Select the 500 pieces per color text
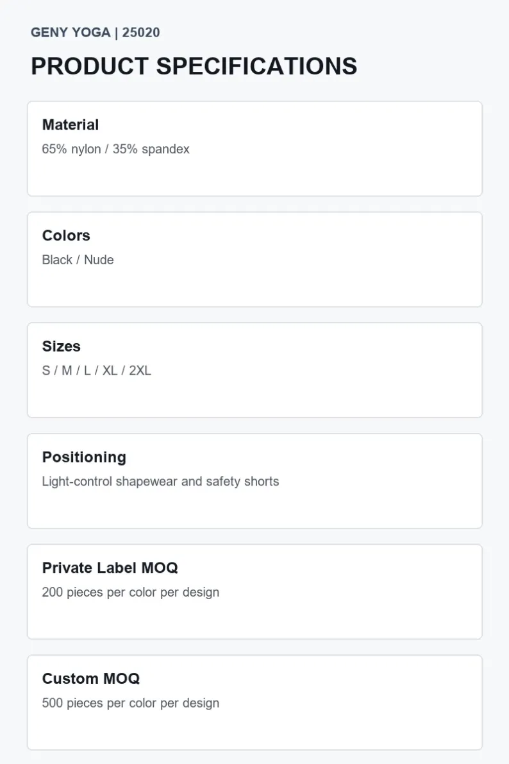The height and width of the screenshot is (764, 509). [130, 703]
